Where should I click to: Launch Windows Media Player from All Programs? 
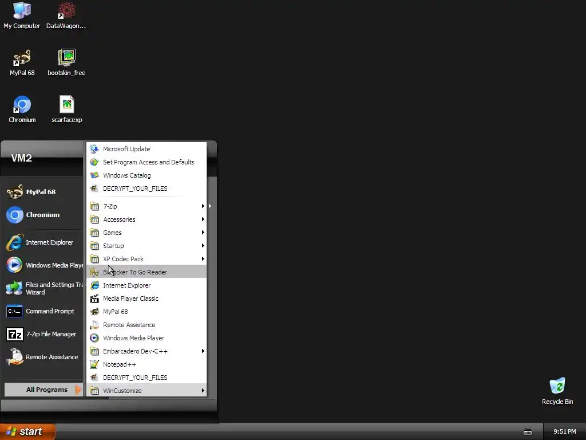click(x=146, y=338)
